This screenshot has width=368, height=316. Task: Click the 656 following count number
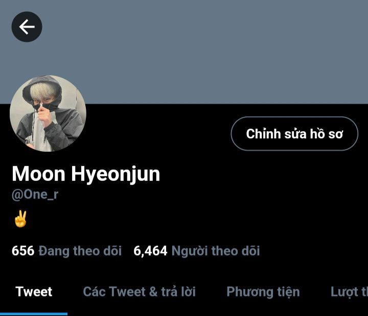[23, 251]
